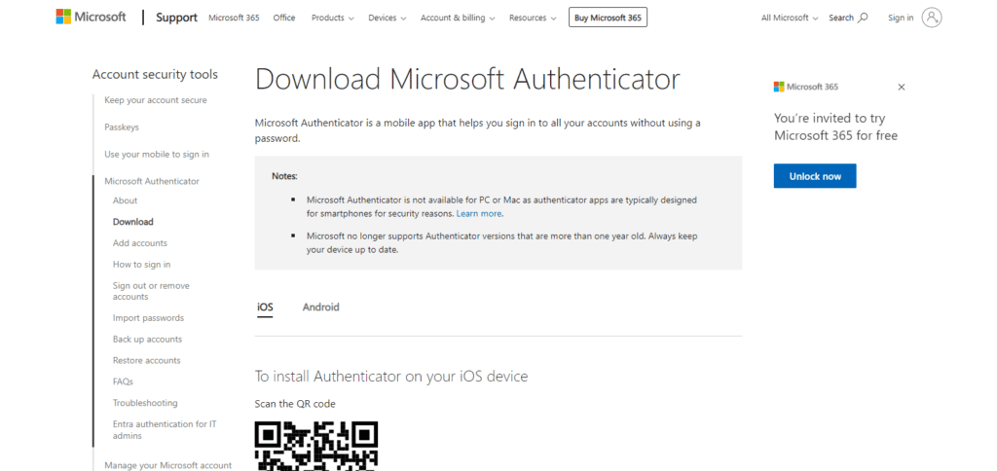Click the Sign in text link
Viewport: 997px width, 471px height.
tap(901, 18)
